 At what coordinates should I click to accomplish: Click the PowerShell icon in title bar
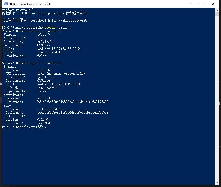[x=5, y=4]
